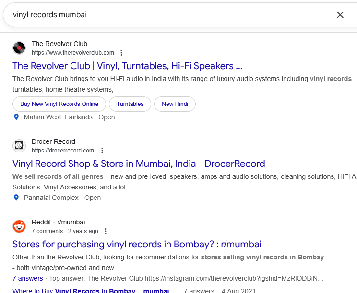Click the location pin next to Pannalal Complex
Image resolution: width=357 pixels, height=293 pixels.
[x=16, y=198]
